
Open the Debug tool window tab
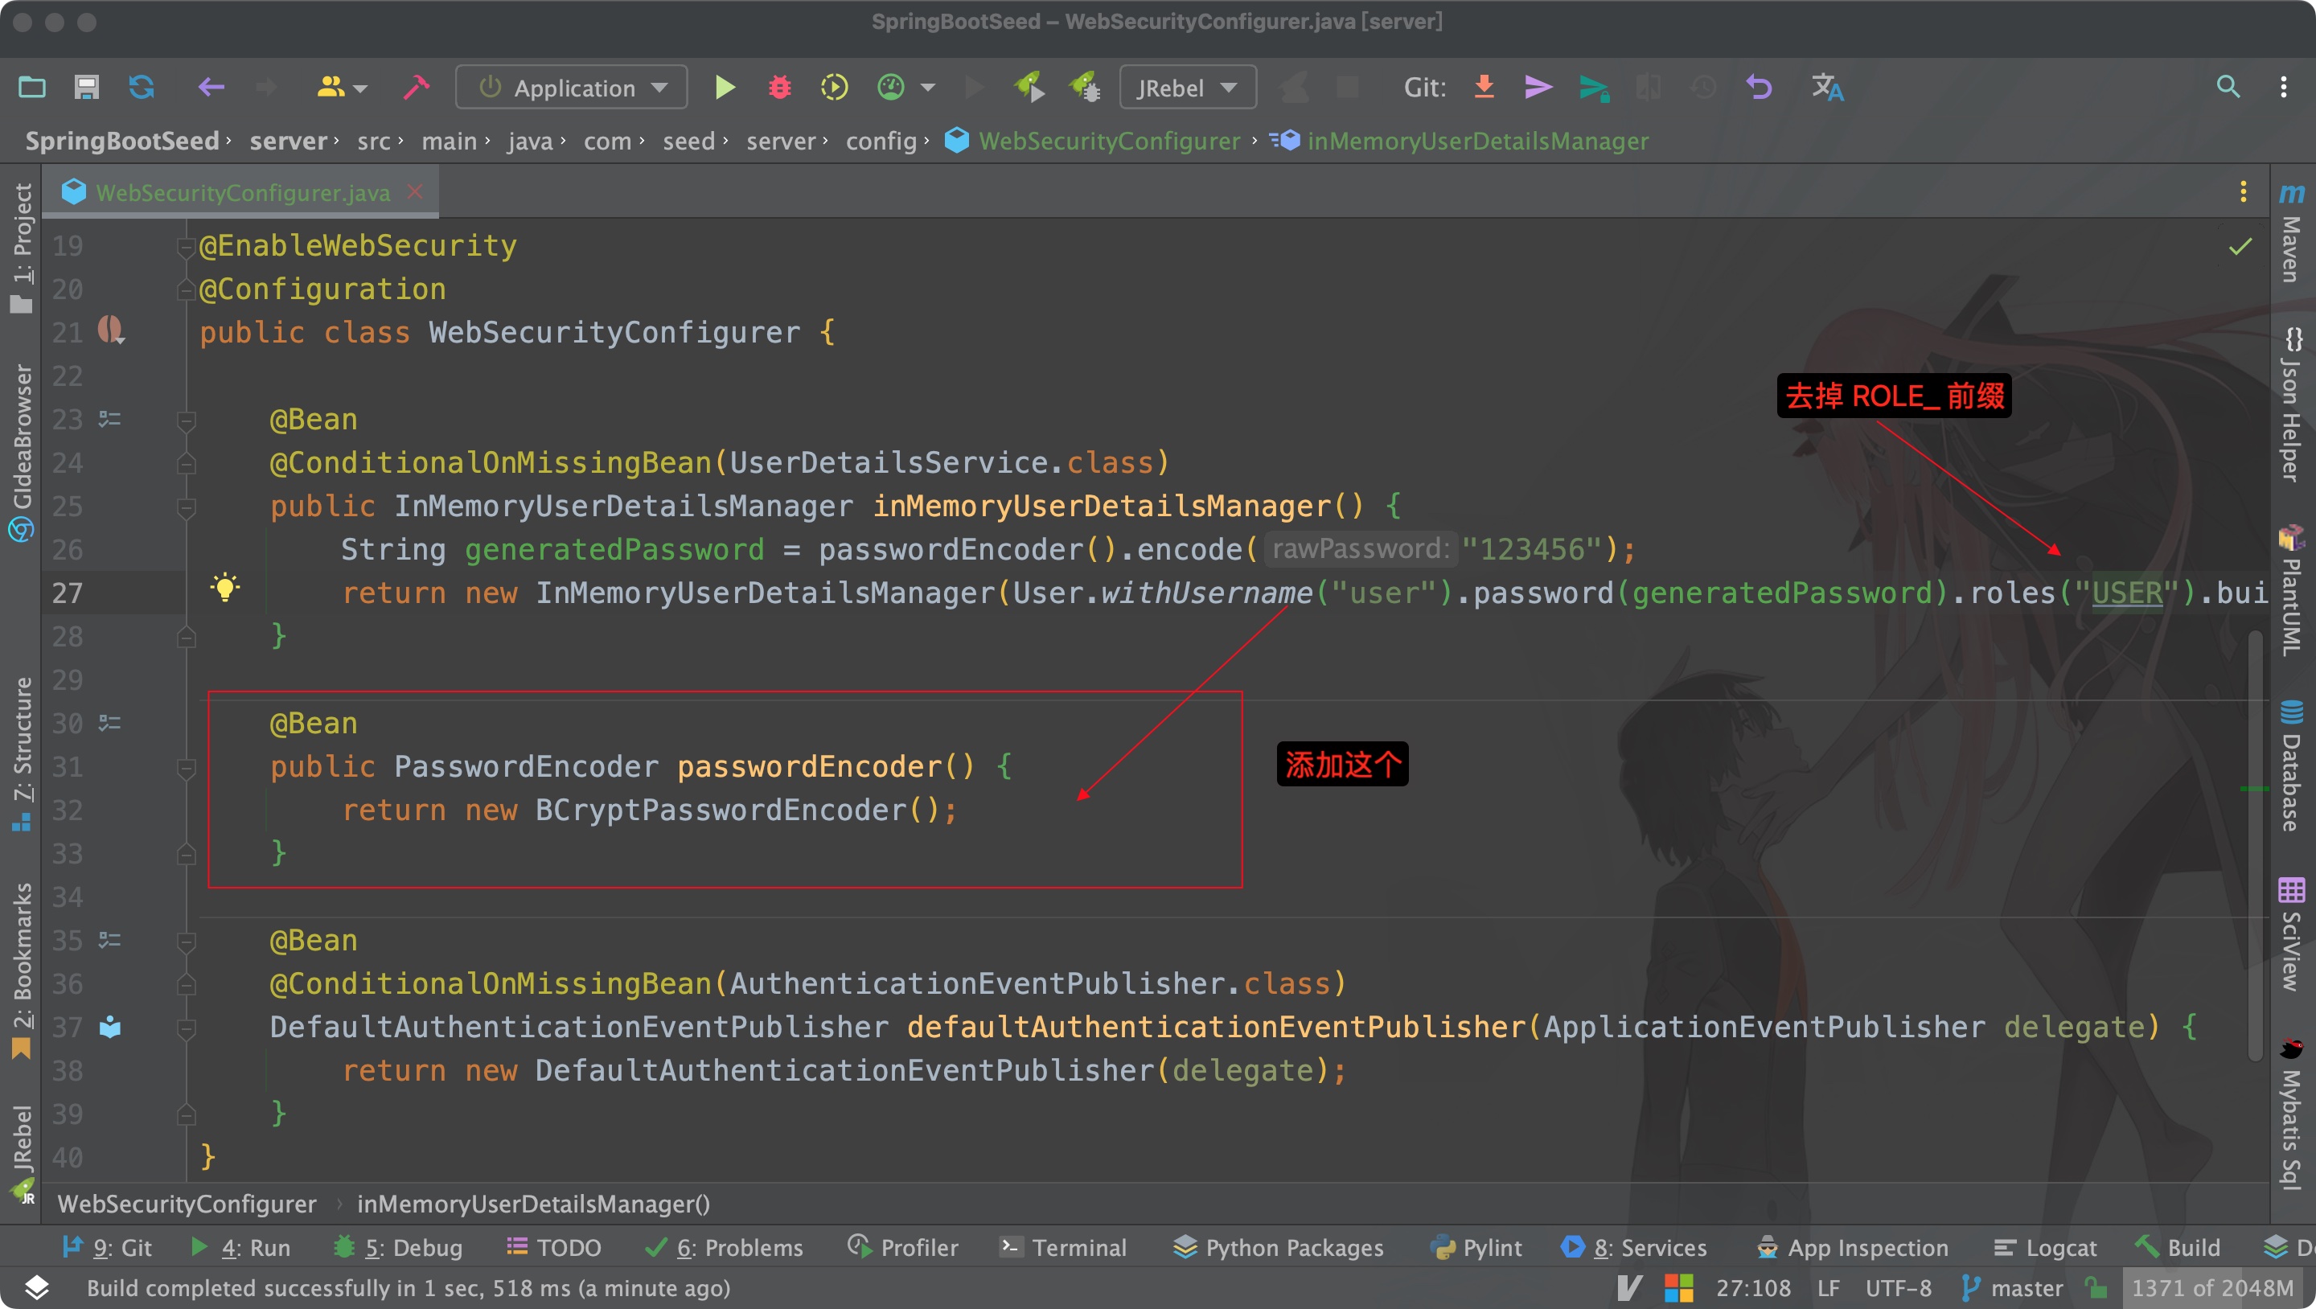[398, 1248]
